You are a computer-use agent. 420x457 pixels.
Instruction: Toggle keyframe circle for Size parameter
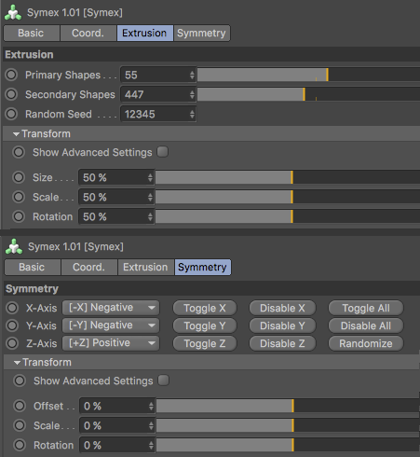[x=19, y=177]
